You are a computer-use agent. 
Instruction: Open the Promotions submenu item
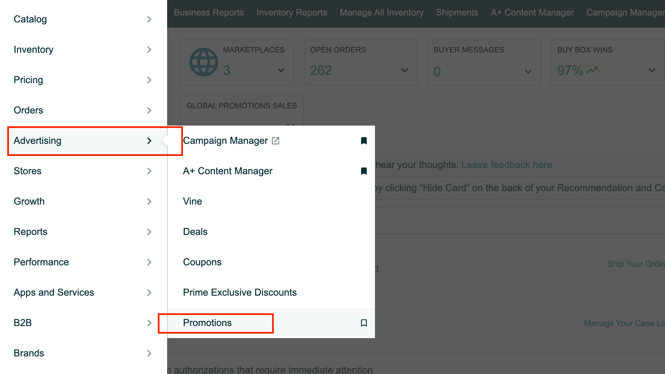207,323
